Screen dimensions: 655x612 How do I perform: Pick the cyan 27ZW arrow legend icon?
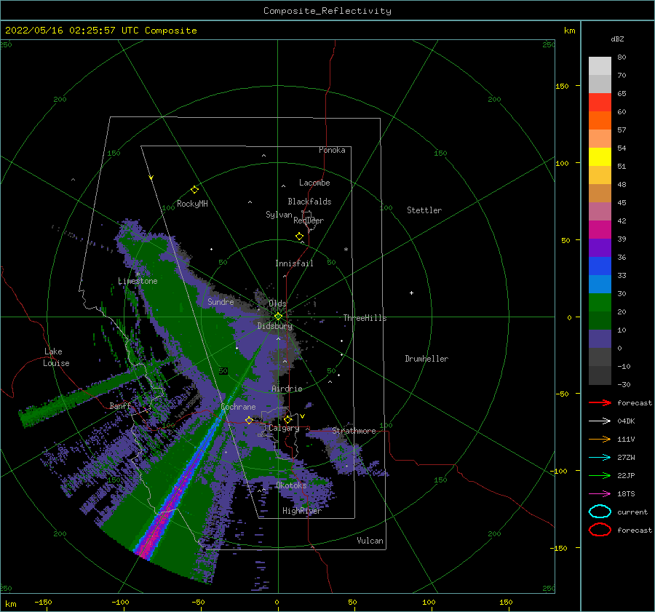[600, 458]
